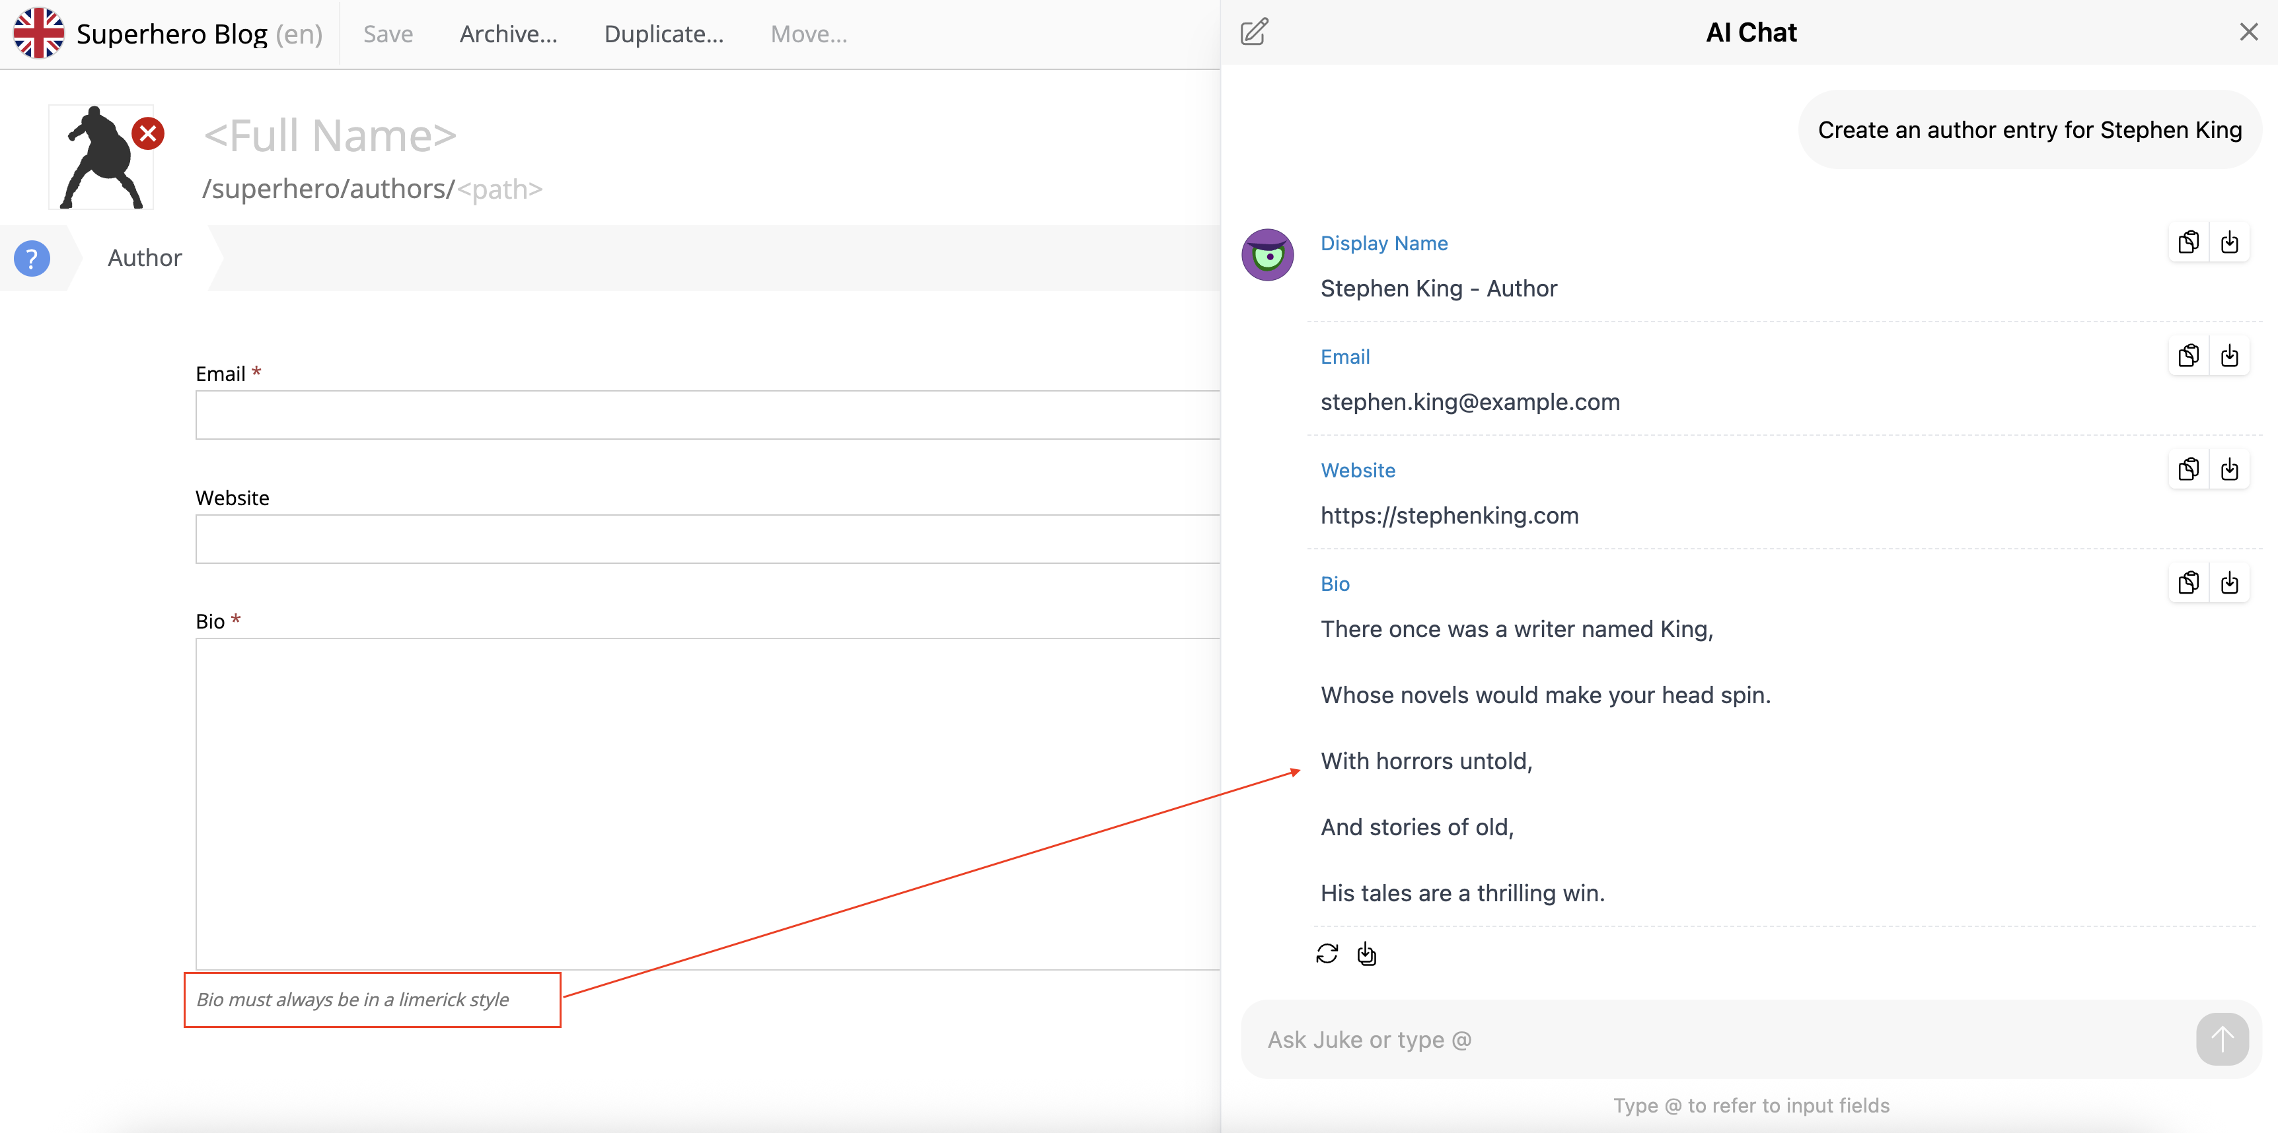The height and width of the screenshot is (1133, 2278).
Task: Click the blue 'Bio' label in AI Chat
Action: point(1335,583)
